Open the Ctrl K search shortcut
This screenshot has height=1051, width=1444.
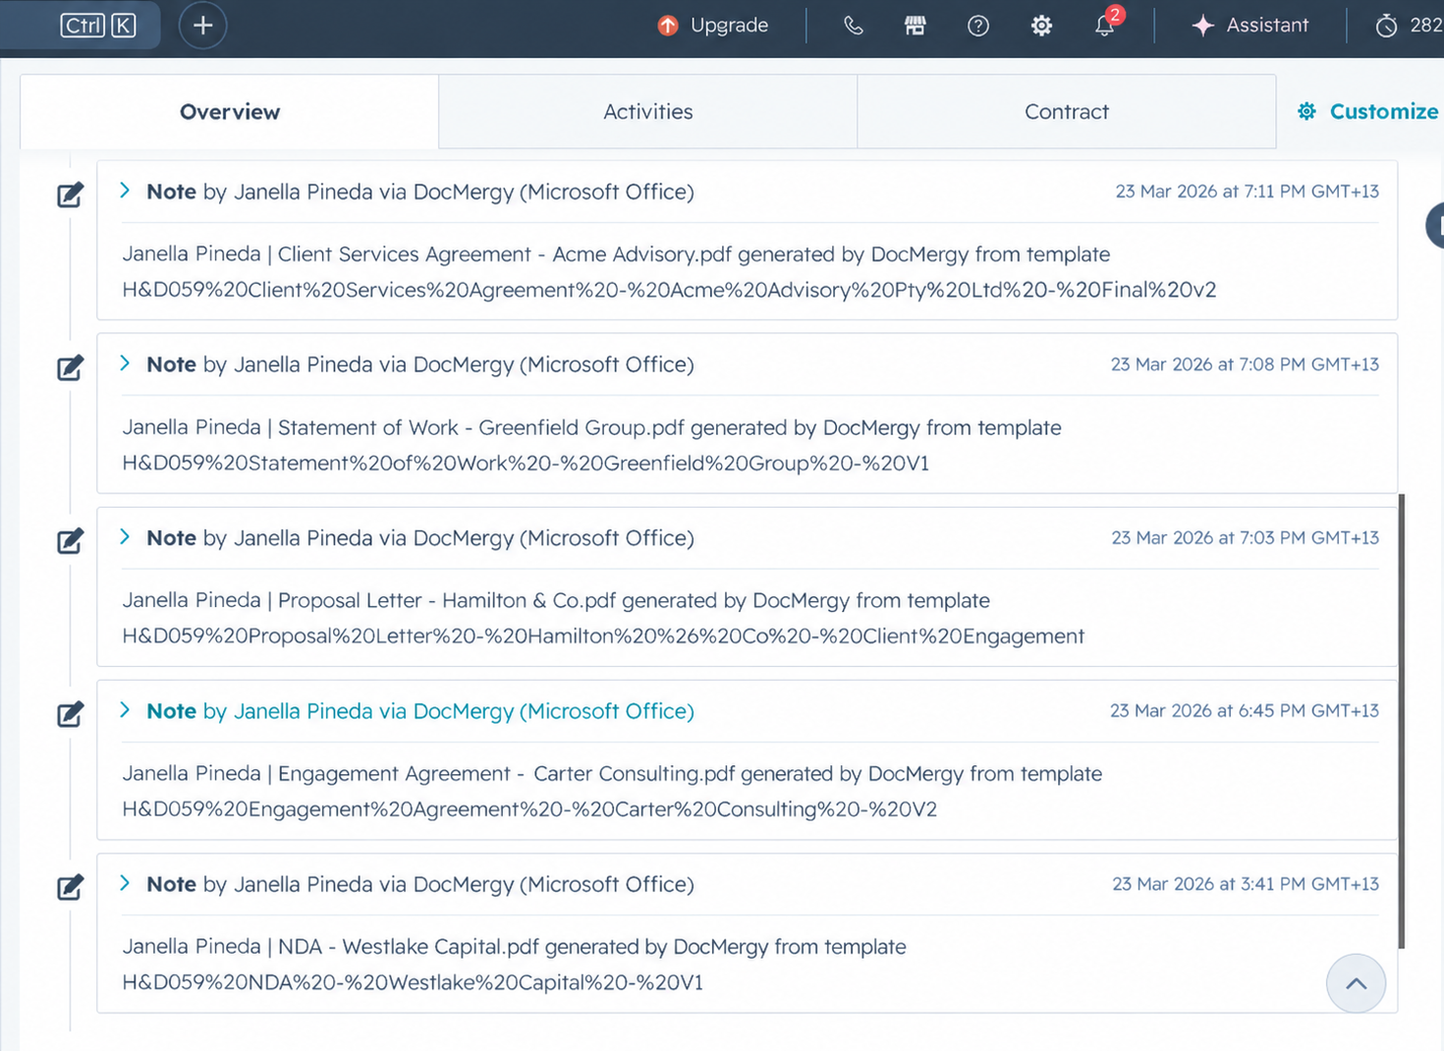(98, 26)
